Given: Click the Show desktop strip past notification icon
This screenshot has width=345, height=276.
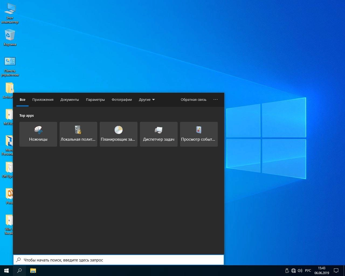Looking at the screenshot, I should (344, 270).
